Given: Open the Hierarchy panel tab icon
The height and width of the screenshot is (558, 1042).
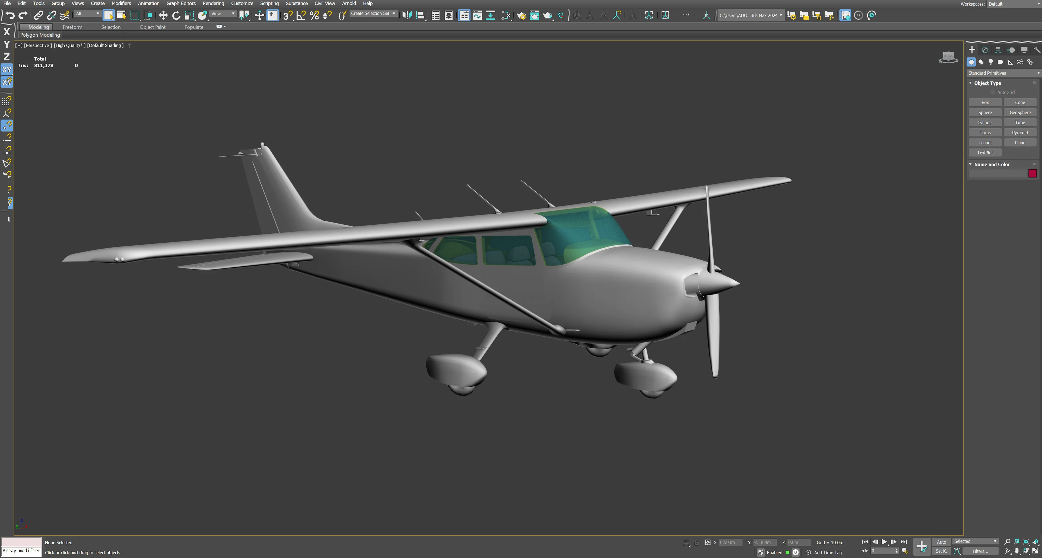Looking at the screenshot, I should click(x=998, y=50).
